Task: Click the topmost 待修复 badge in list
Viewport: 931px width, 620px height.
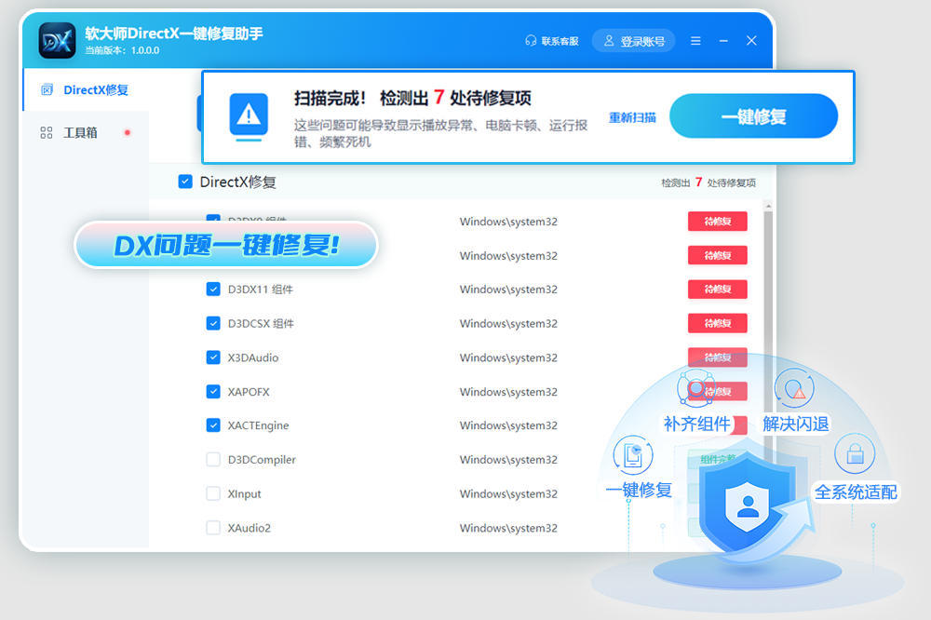Action: (717, 222)
